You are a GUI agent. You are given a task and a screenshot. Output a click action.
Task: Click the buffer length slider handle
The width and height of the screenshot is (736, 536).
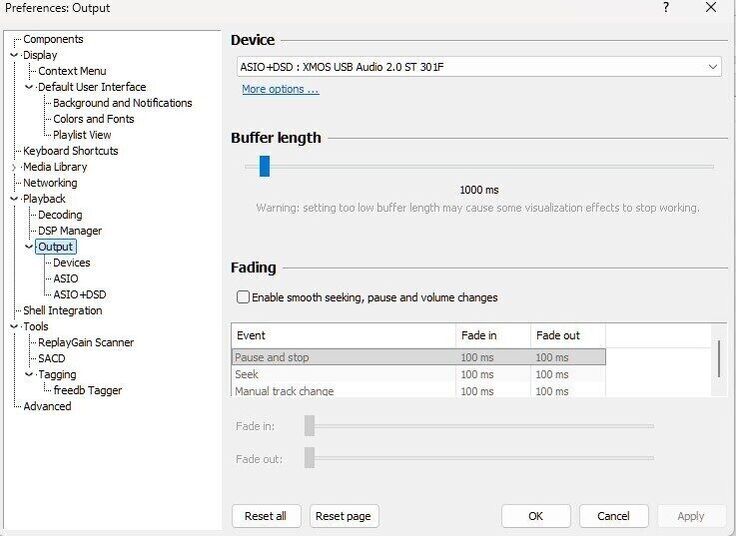tap(265, 166)
